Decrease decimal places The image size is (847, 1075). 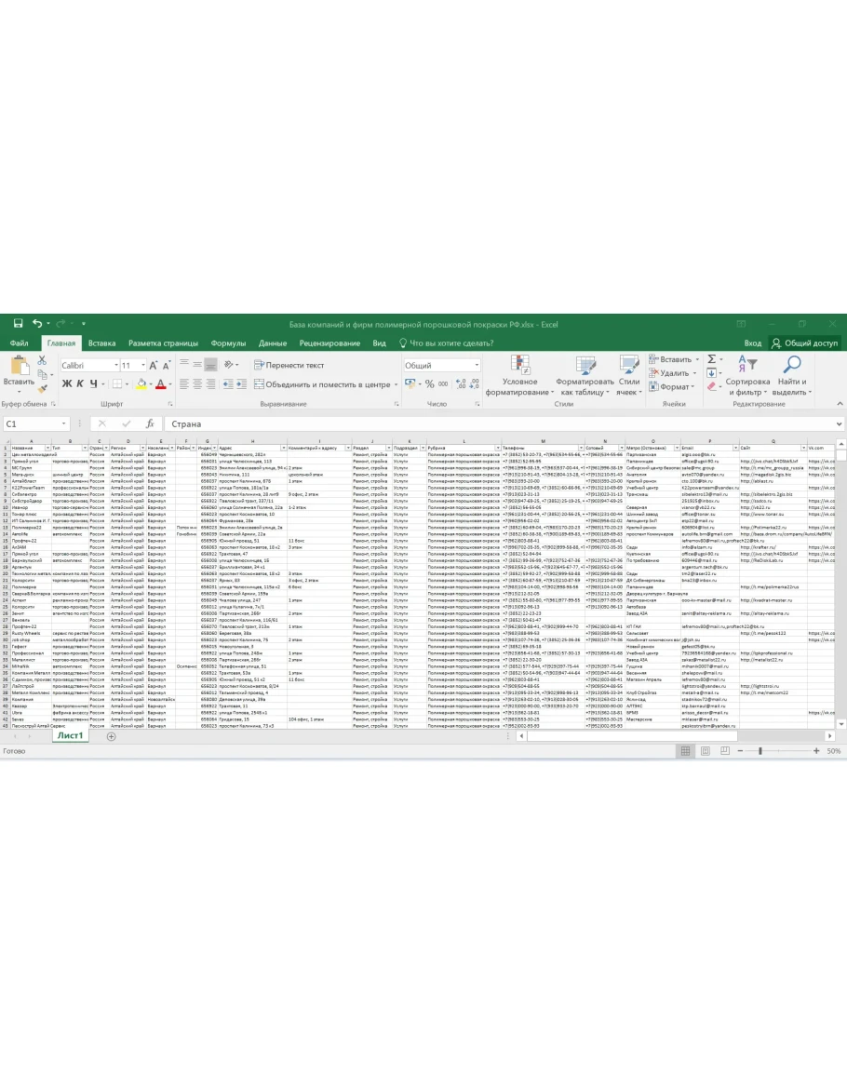click(475, 383)
